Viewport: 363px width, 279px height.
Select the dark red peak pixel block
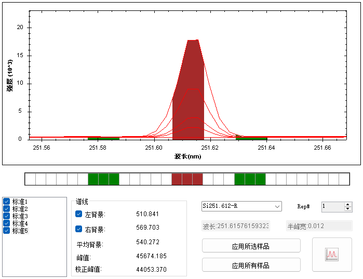pos(187,179)
